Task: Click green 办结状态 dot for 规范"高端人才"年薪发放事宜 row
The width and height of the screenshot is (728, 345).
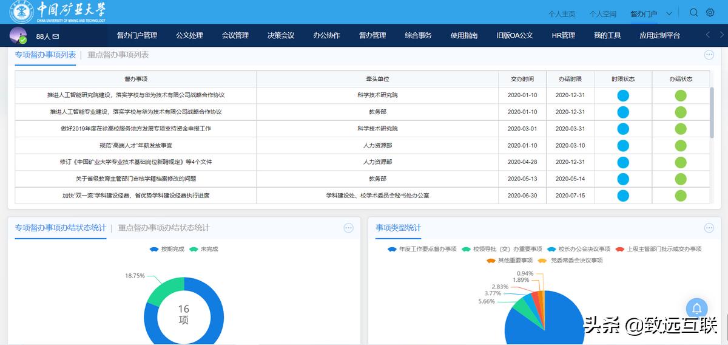Action: pos(681,145)
